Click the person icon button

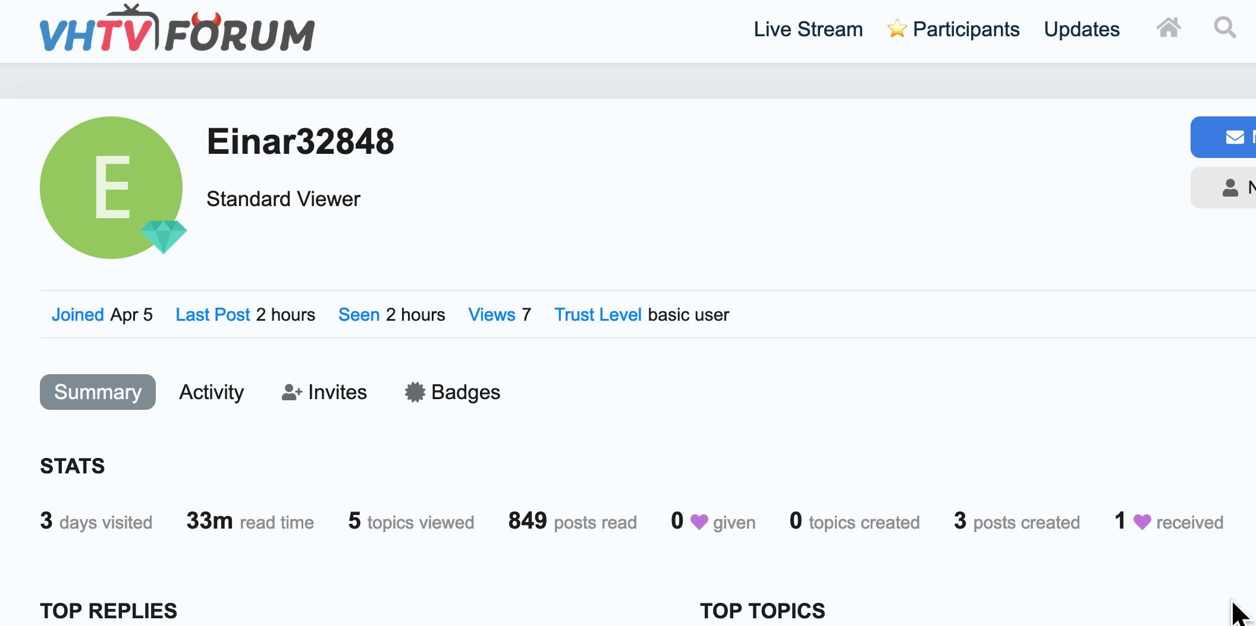1230,188
